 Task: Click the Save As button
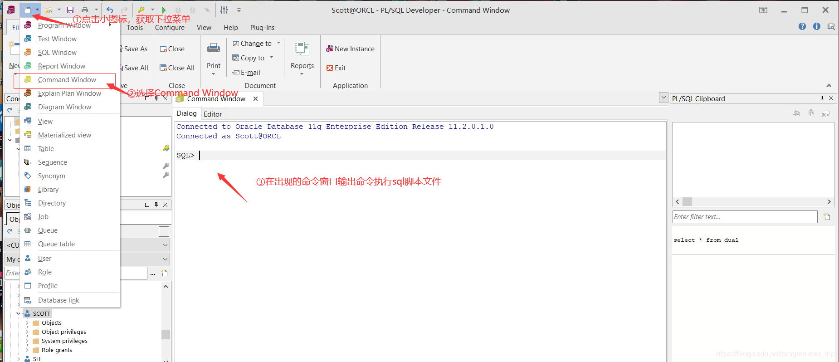click(134, 49)
